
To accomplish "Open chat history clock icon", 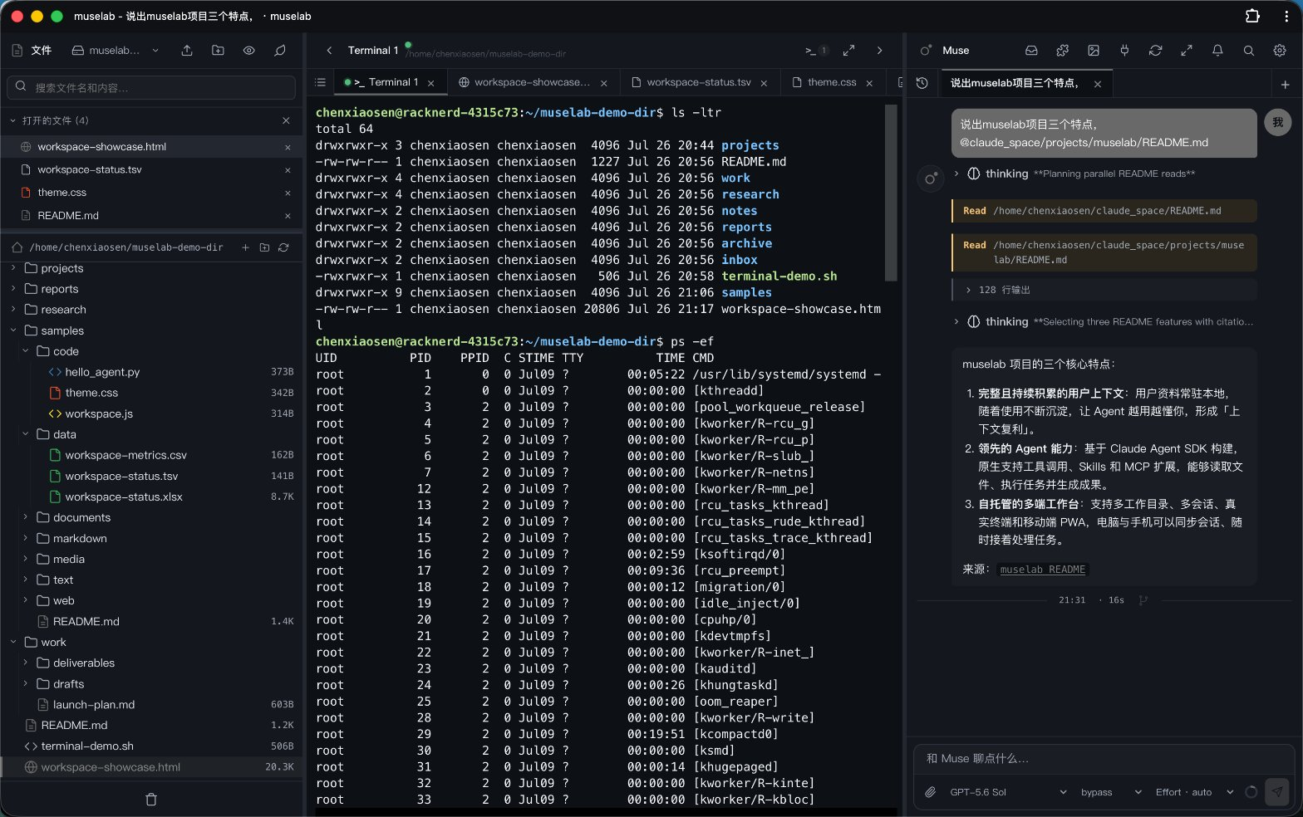I will 922,83.
